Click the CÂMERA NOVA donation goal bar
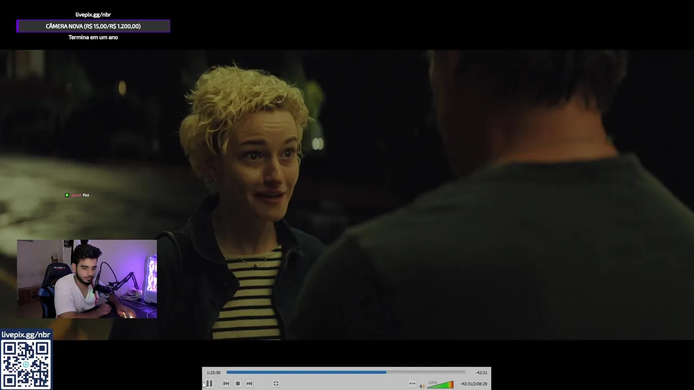 click(x=93, y=26)
